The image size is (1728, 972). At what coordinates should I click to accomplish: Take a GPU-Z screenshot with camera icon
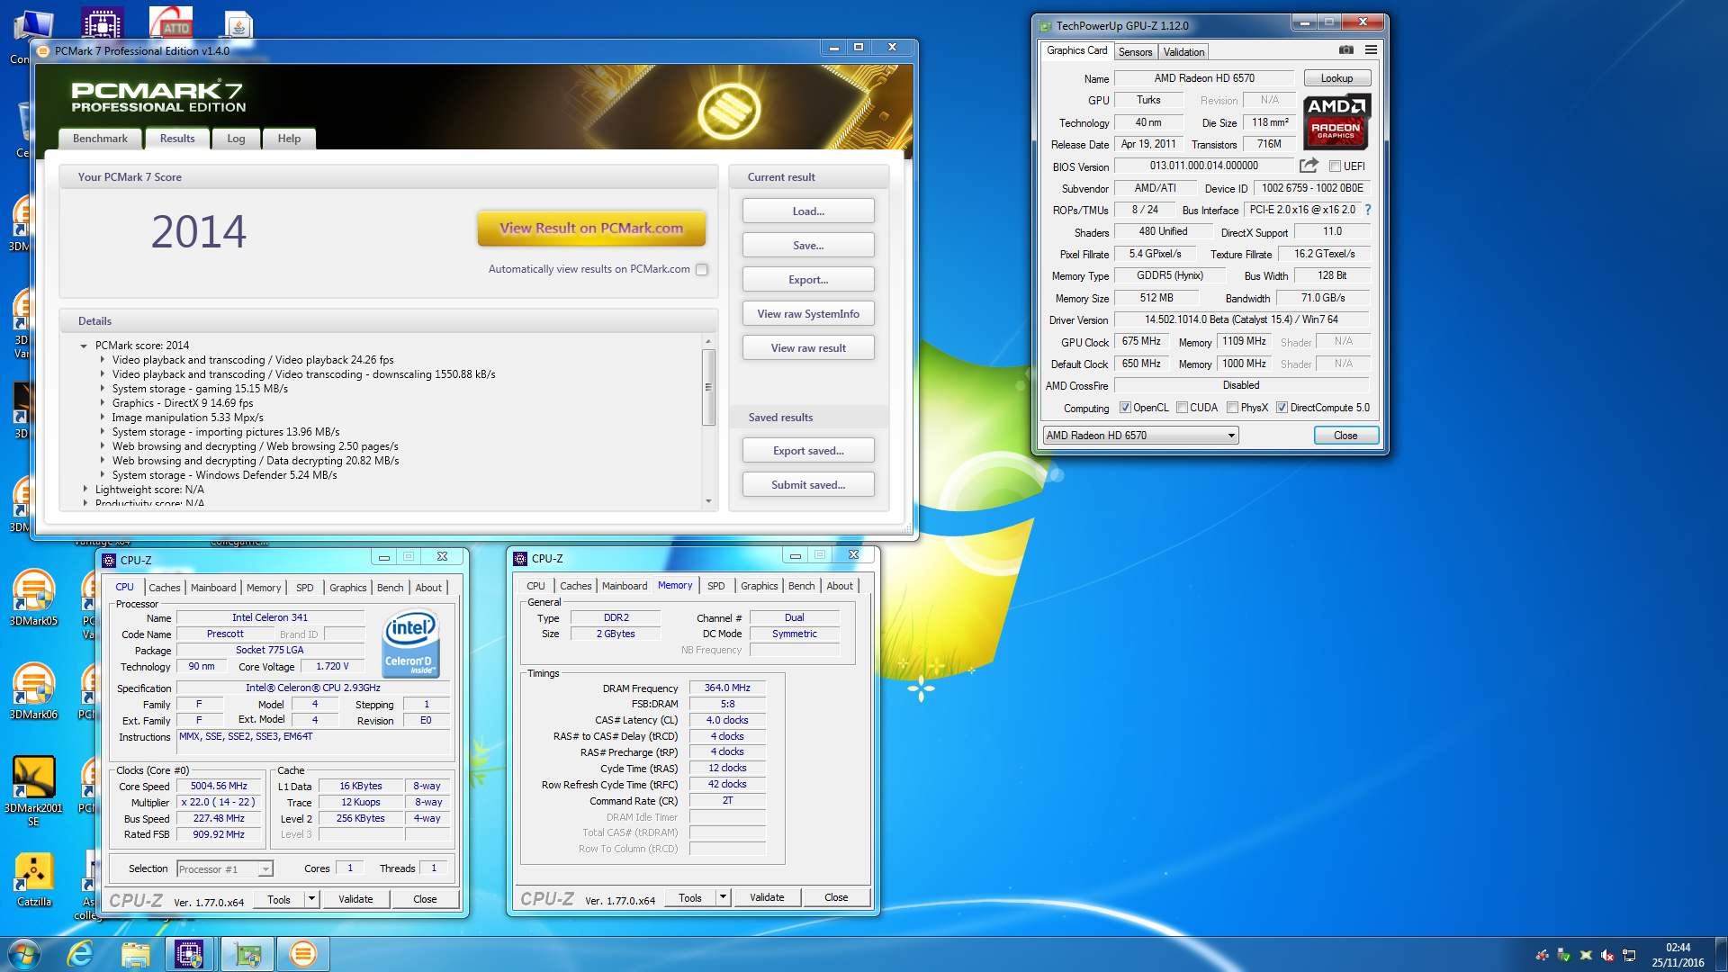pos(1345,50)
